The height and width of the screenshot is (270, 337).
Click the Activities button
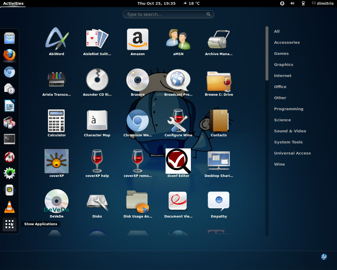click(13, 3)
